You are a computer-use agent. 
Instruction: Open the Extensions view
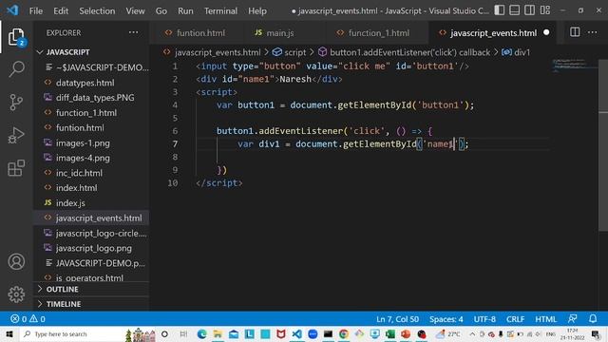pos(16,168)
